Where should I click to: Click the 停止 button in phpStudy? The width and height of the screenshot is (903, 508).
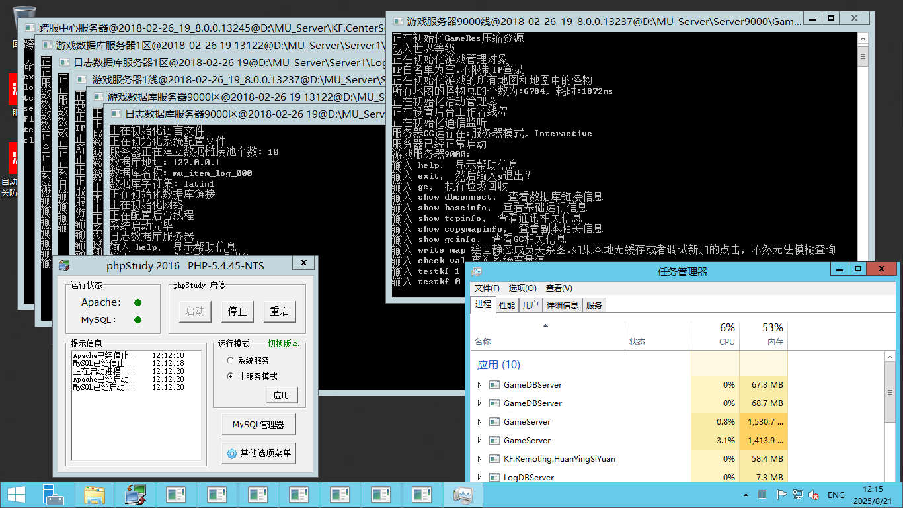[x=237, y=311]
